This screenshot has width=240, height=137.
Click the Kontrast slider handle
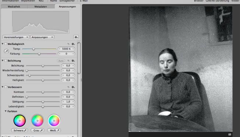tap(43, 92)
